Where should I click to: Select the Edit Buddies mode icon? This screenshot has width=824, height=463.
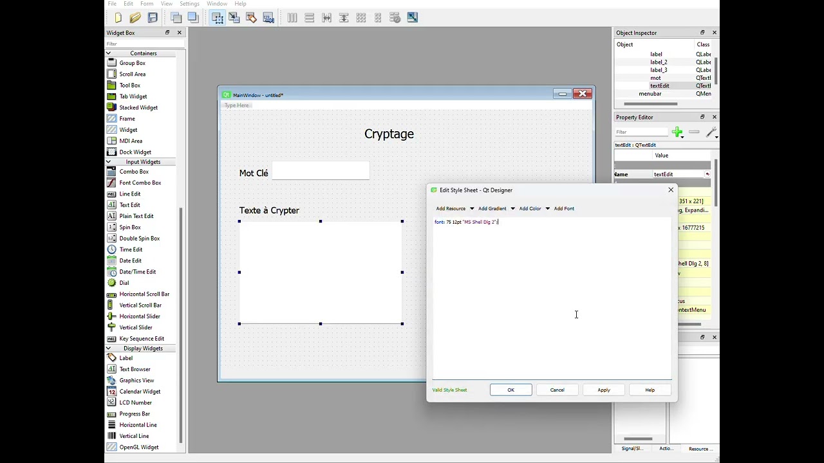252,18
